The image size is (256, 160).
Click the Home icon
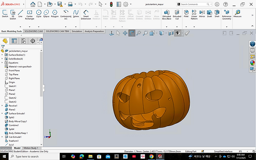click(x=33, y=4)
